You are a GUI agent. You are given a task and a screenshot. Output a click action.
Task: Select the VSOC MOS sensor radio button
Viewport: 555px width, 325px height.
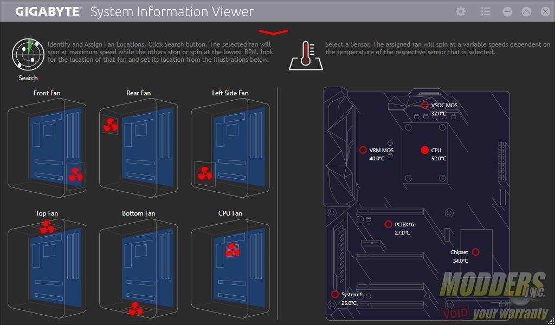425,105
